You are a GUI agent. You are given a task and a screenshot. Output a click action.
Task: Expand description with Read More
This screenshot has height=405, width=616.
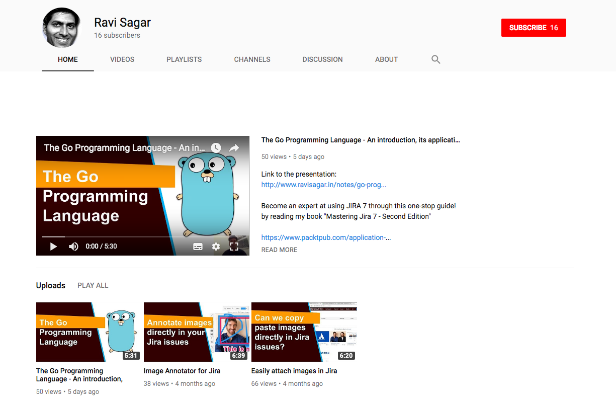(x=279, y=250)
